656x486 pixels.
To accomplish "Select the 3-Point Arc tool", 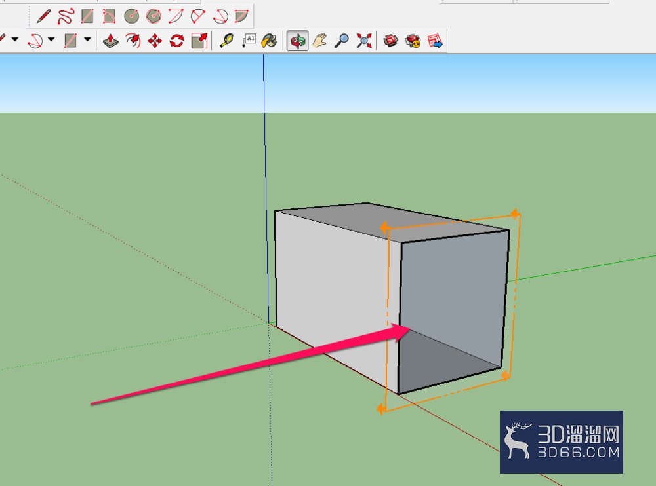I will click(x=220, y=16).
